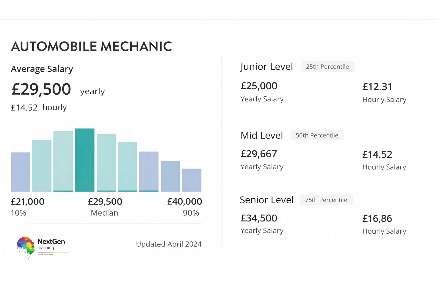Click the £29,667 mid level salary
The height and width of the screenshot is (291, 437).
point(259,154)
